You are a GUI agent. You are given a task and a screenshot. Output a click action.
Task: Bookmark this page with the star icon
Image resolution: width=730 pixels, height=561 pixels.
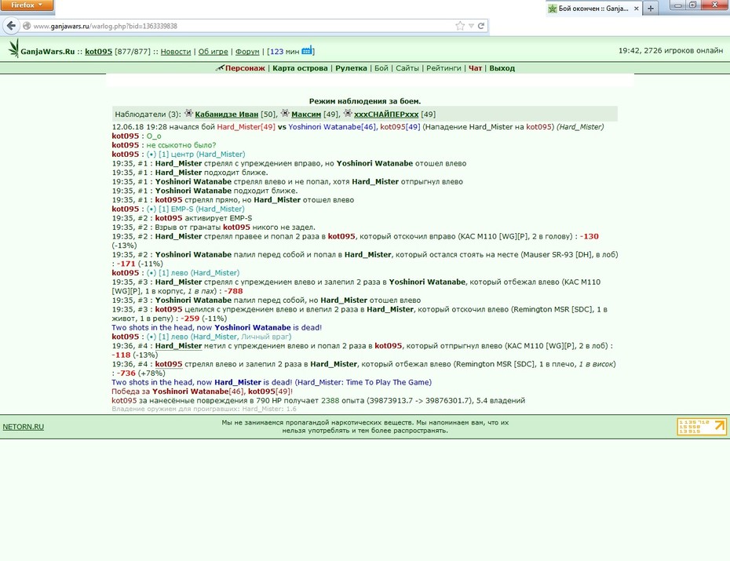pos(460,26)
